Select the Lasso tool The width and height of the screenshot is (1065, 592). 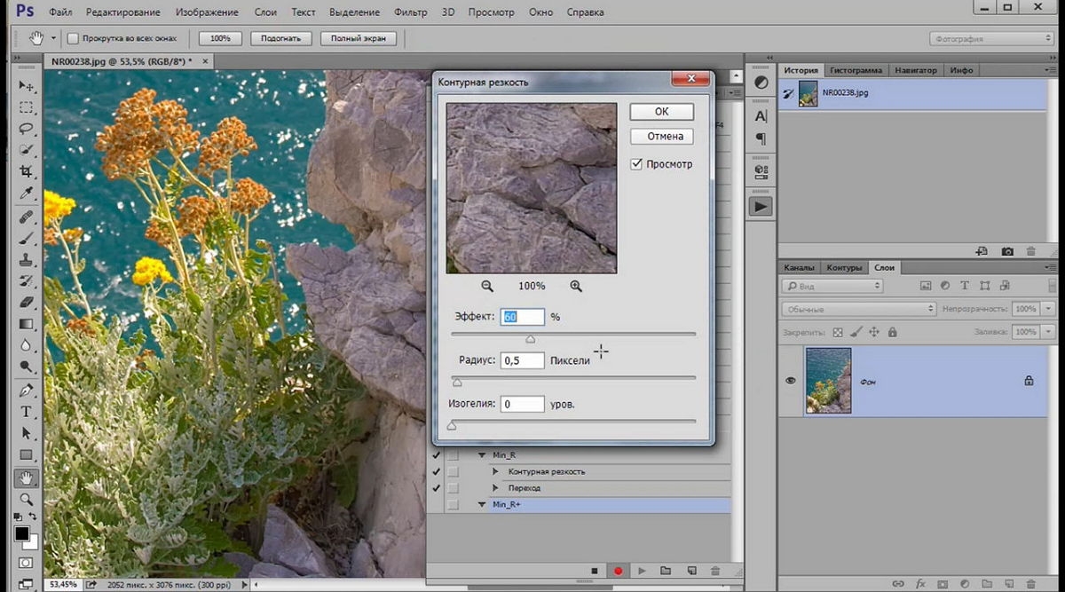pyautogui.click(x=27, y=129)
